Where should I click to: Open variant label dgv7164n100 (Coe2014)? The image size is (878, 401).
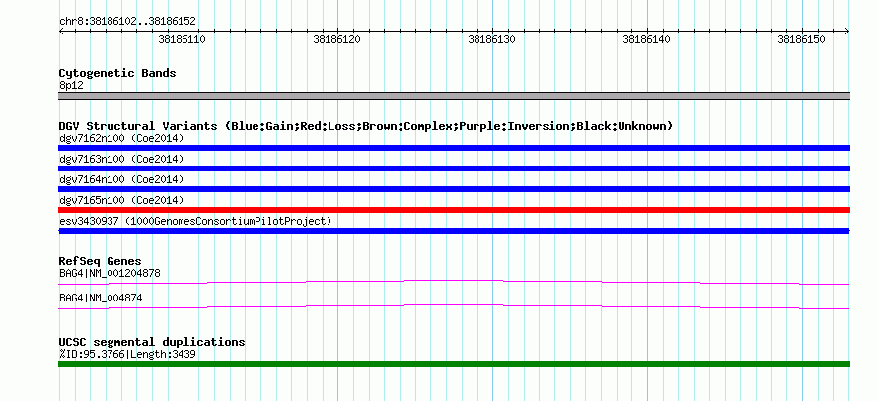coord(121,179)
